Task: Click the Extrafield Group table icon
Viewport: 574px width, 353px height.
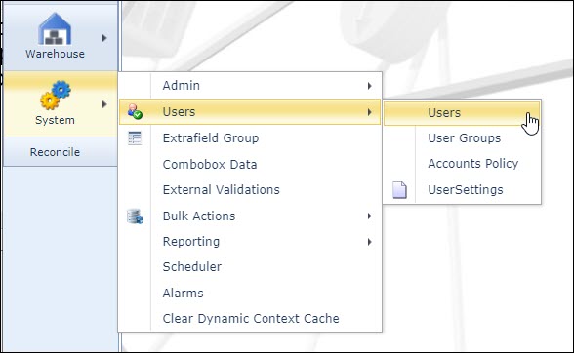Action: pos(135,137)
